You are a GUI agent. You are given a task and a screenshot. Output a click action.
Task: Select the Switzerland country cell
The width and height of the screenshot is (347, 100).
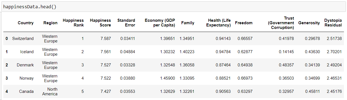(x=23, y=39)
